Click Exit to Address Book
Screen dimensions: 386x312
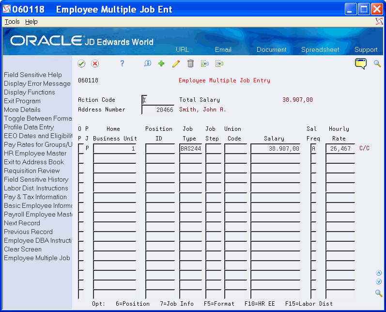(x=34, y=162)
